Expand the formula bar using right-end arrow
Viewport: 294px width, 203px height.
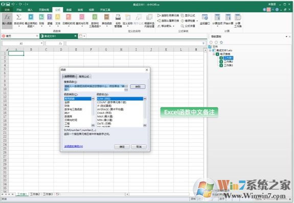point(203,43)
